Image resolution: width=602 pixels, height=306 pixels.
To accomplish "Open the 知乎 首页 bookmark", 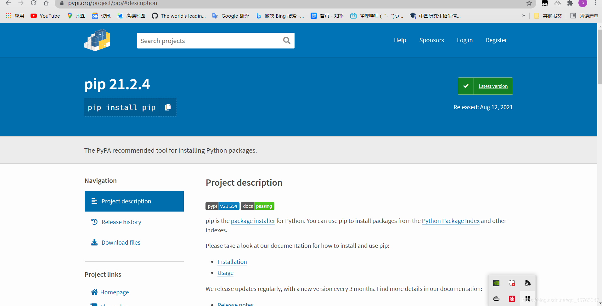I will coord(327,16).
